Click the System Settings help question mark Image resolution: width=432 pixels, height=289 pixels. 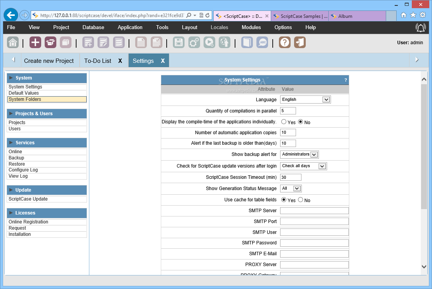click(x=345, y=80)
